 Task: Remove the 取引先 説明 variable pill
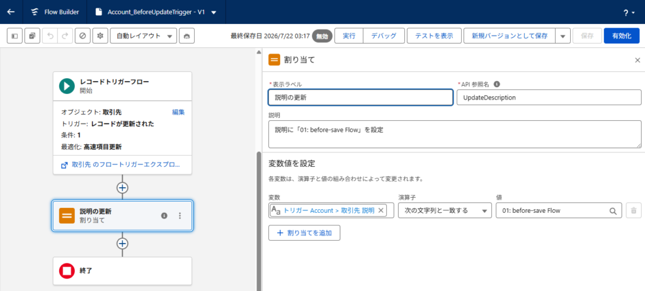tap(380, 210)
